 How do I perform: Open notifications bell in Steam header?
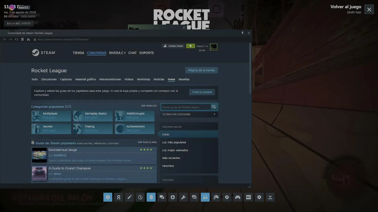pos(190,46)
